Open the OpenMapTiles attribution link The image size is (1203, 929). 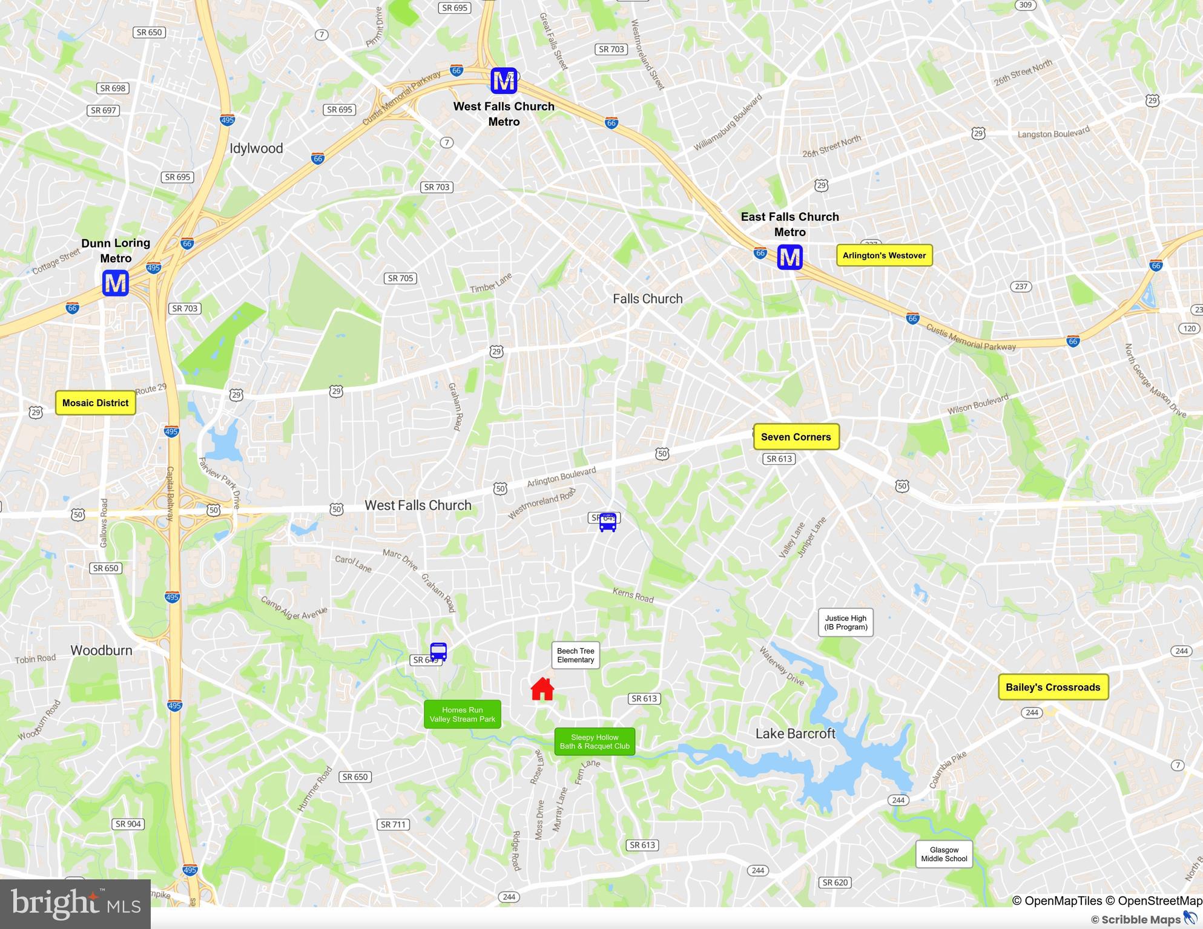tap(1057, 901)
